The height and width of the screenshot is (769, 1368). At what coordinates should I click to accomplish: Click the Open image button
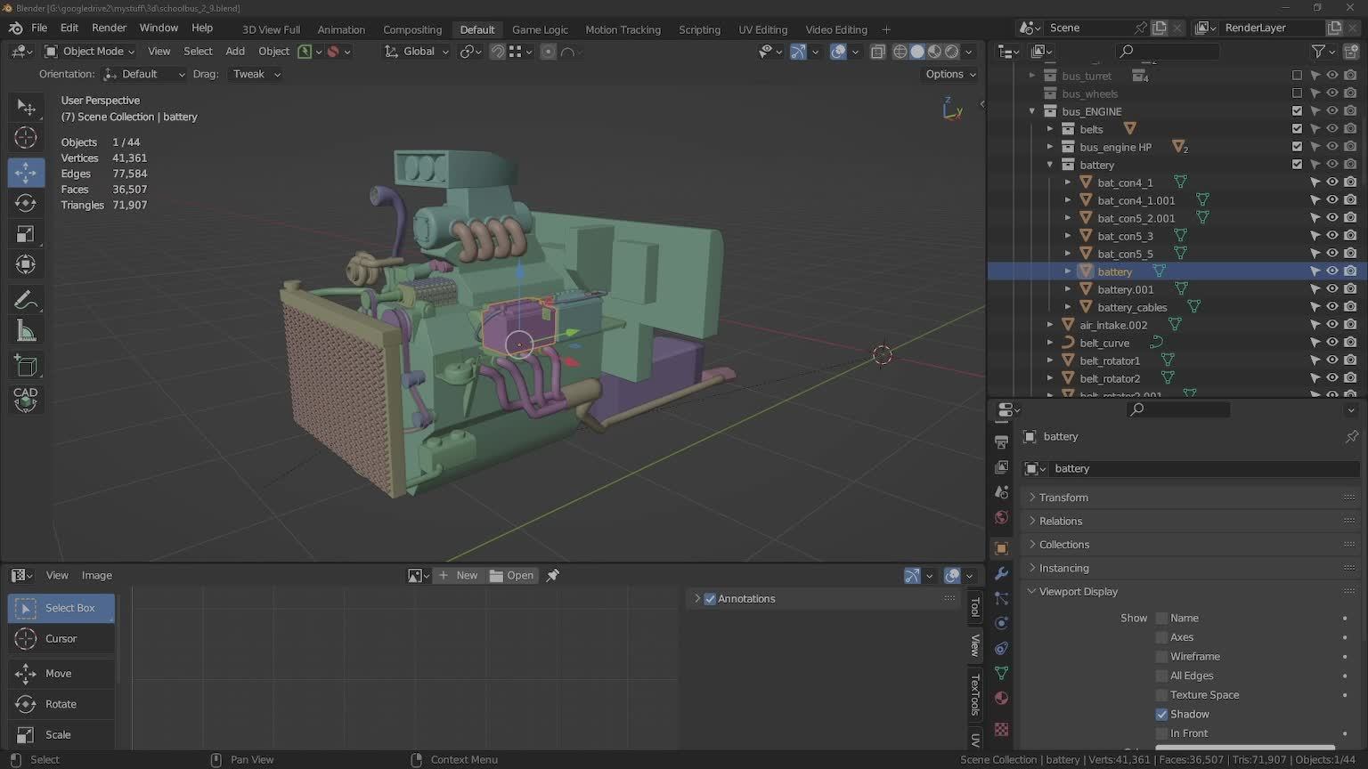point(512,576)
